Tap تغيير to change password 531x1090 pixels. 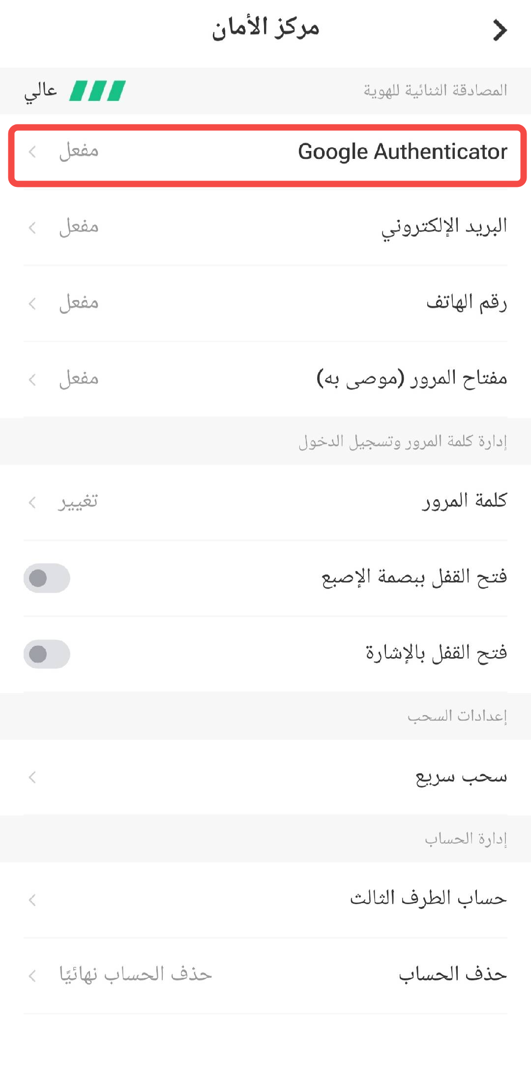pyautogui.click(x=78, y=501)
